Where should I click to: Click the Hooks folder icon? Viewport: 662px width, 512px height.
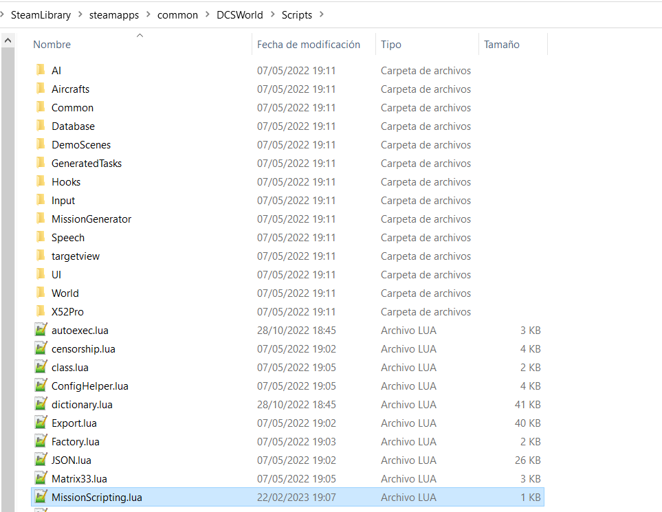[x=41, y=181]
